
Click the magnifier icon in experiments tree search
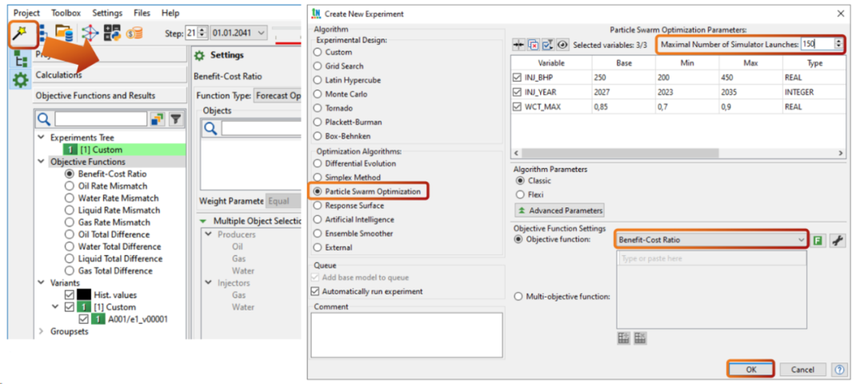[44, 118]
